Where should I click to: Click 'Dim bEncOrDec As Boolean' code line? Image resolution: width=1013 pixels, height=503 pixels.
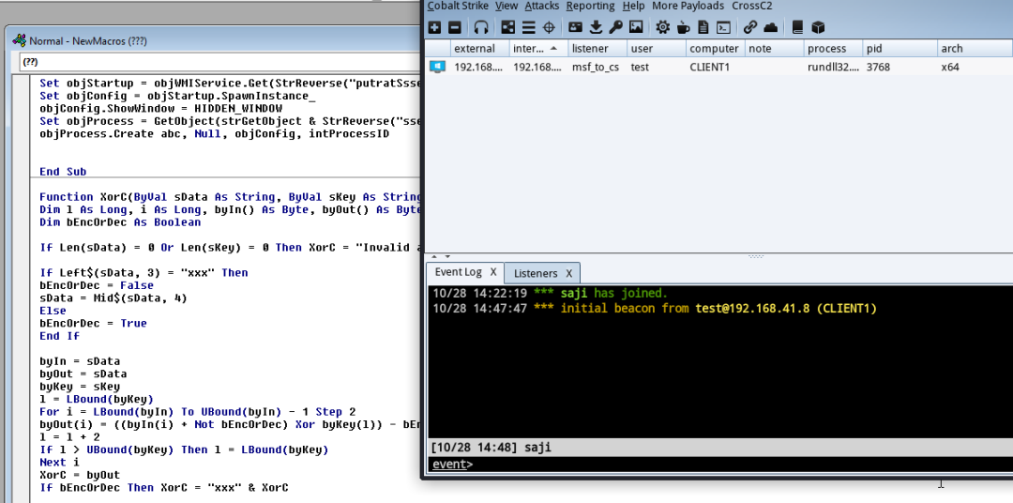(120, 221)
